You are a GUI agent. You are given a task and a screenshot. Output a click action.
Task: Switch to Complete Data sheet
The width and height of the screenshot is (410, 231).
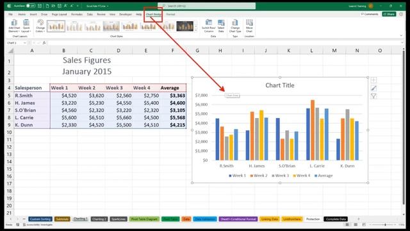click(x=336, y=219)
